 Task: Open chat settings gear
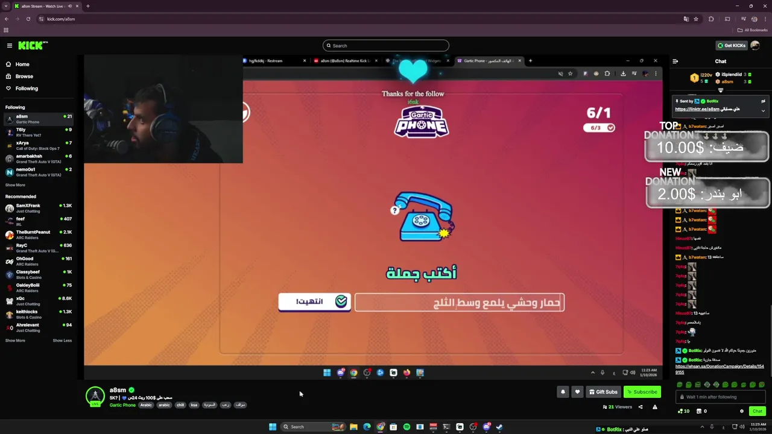742,411
